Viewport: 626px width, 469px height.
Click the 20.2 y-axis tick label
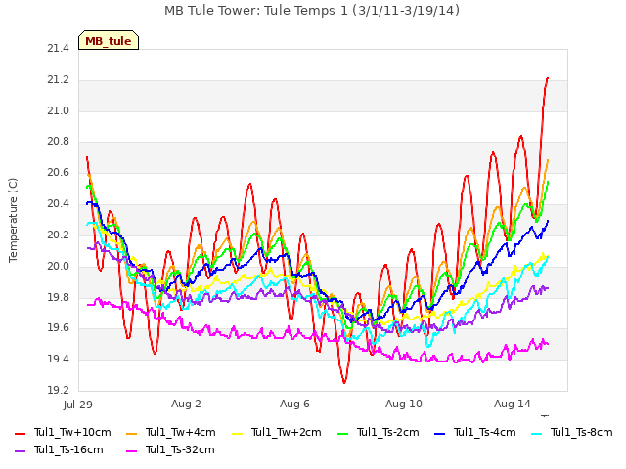pyautogui.click(x=58, y=234)
